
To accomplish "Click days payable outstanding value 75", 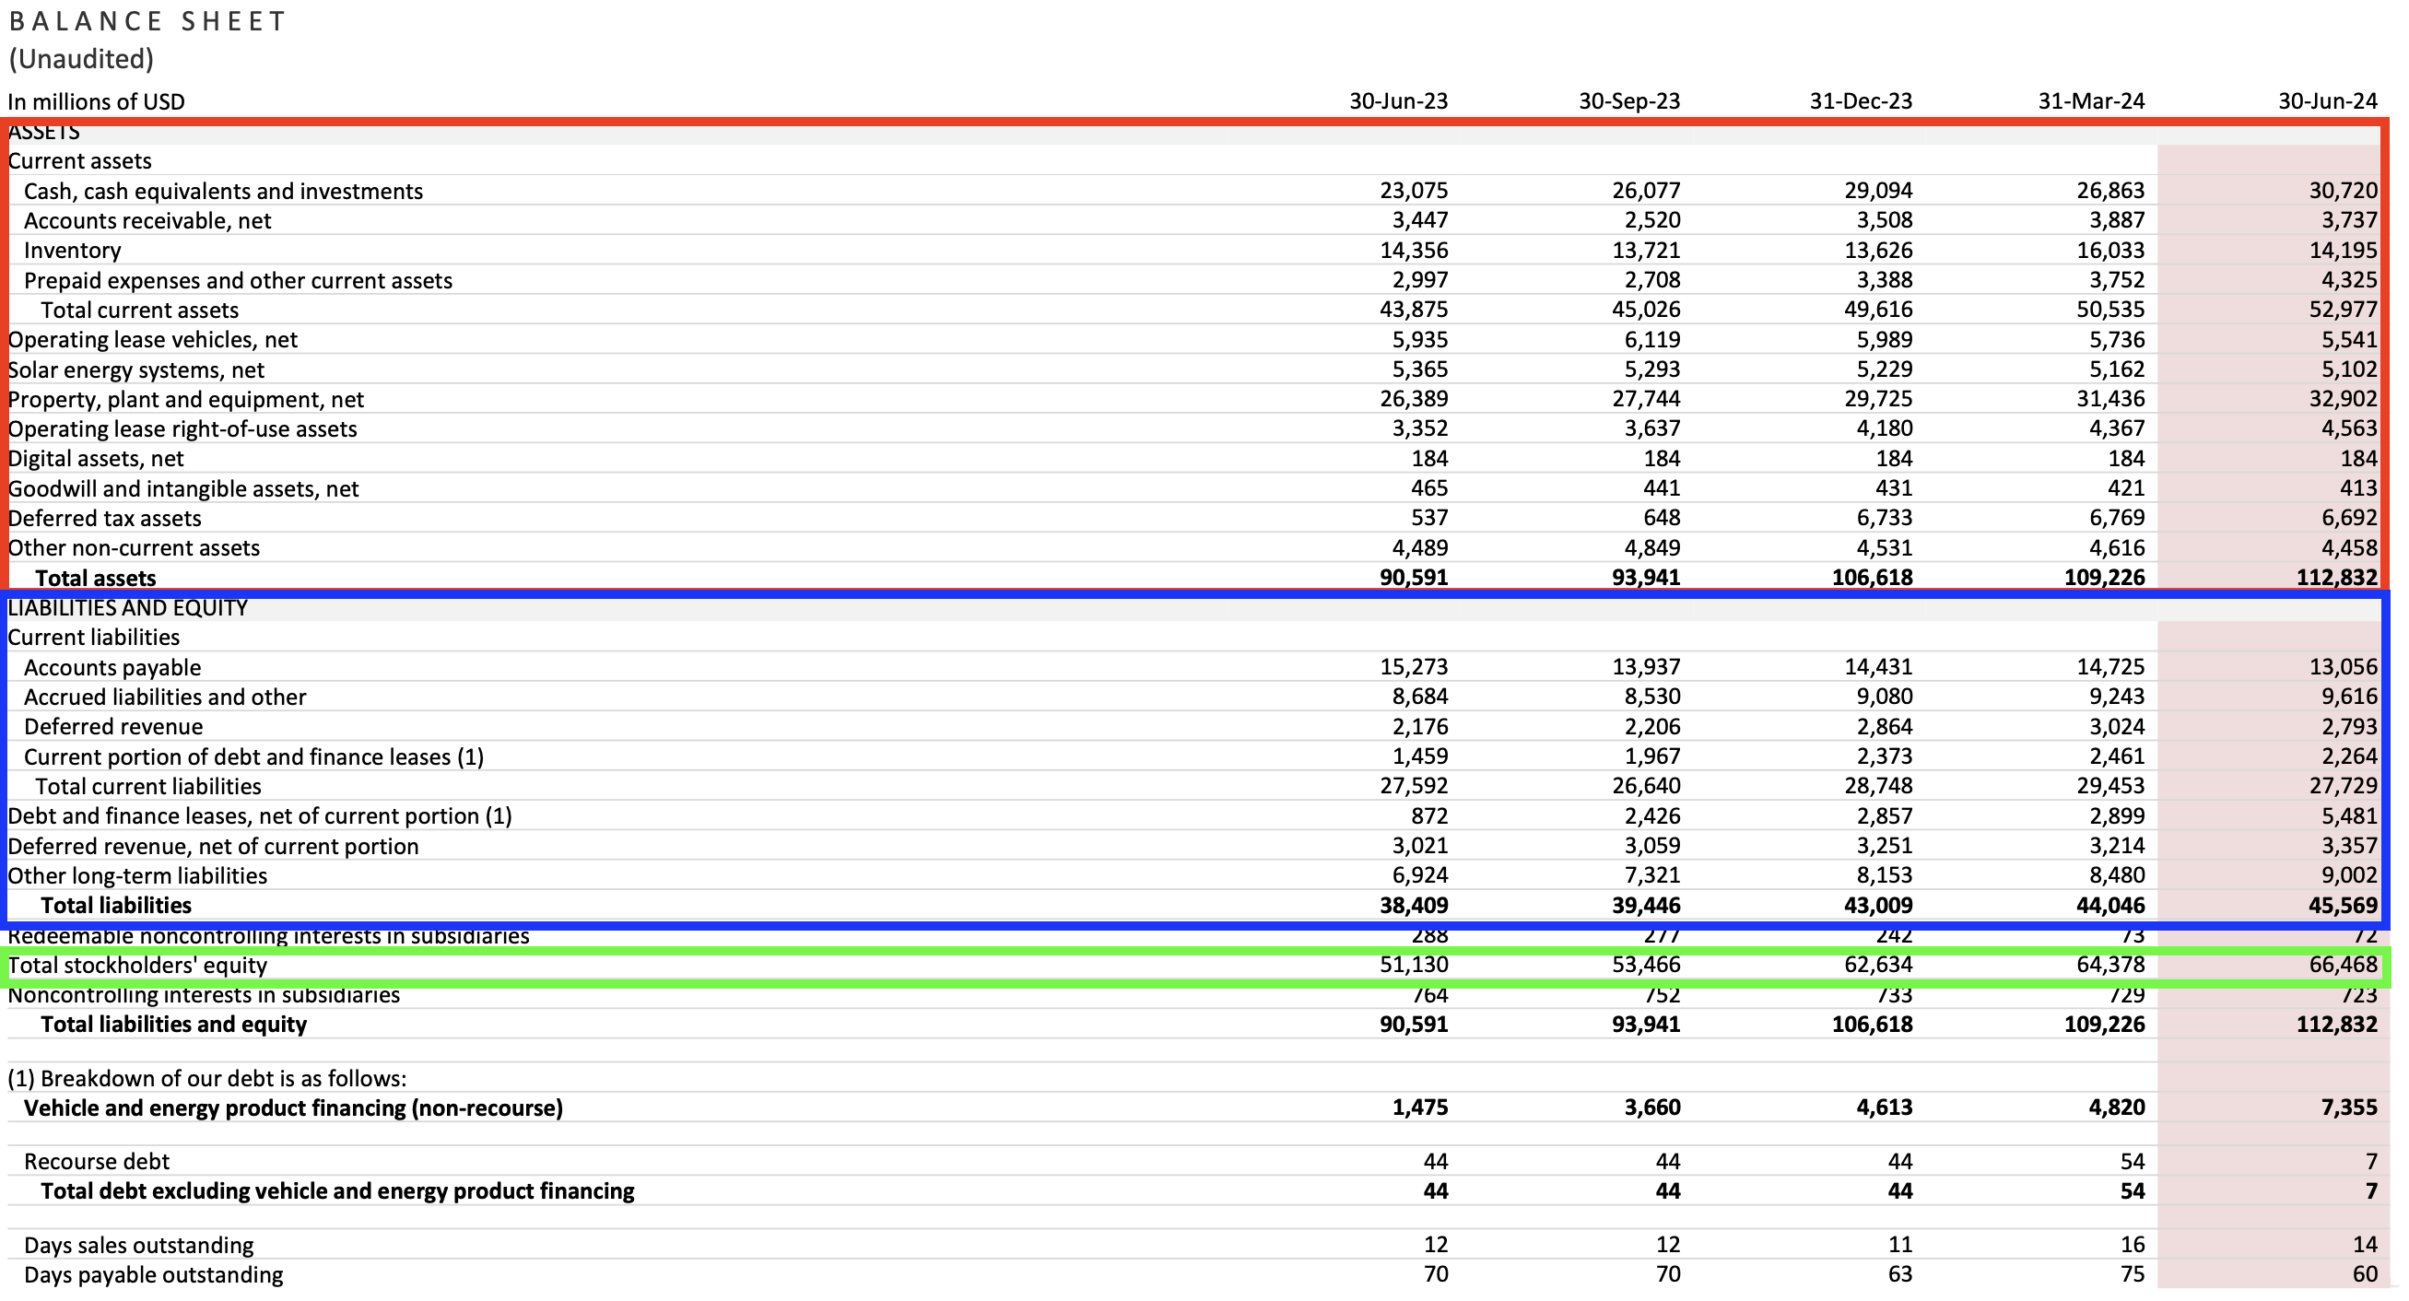I will 2133,1275.
